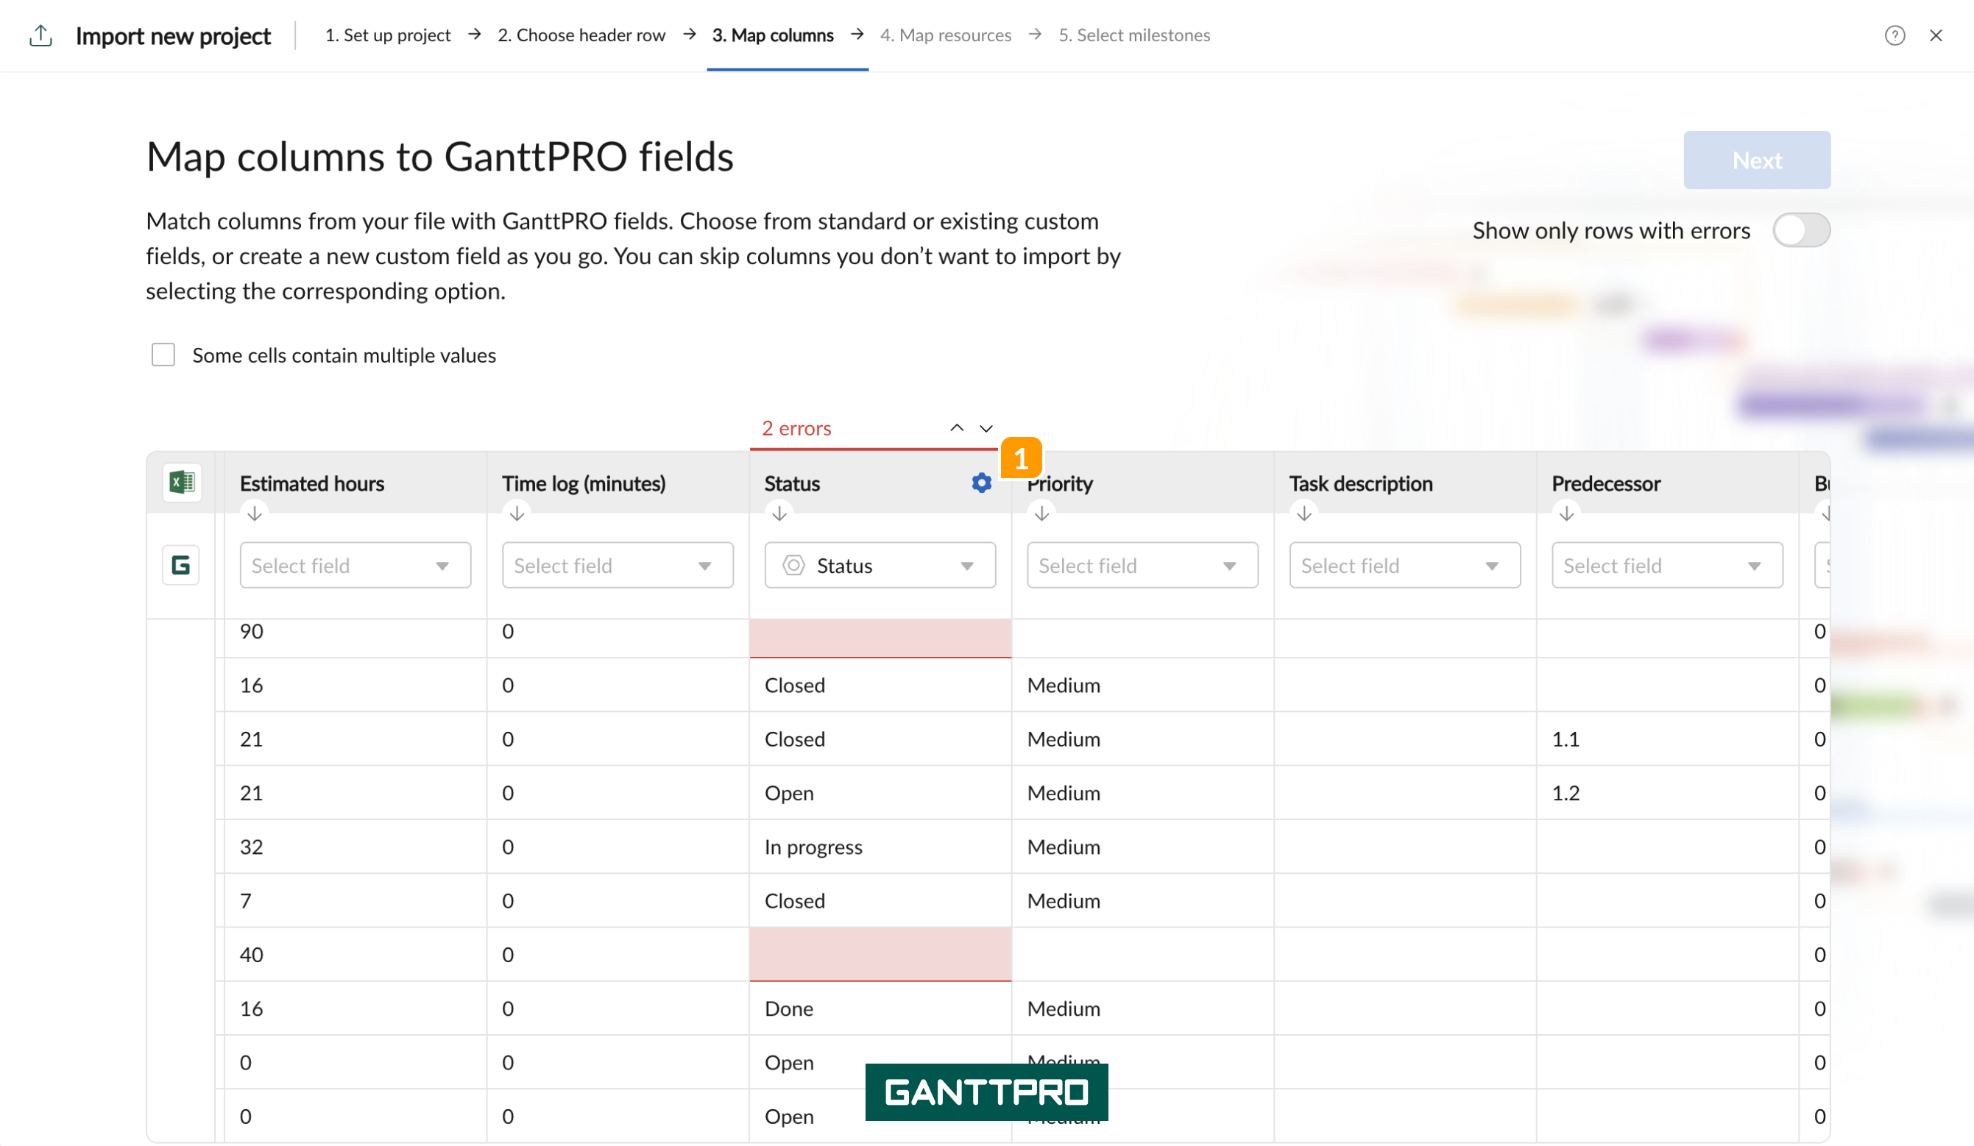
Task: Click the 'Done' status cell
Action: pyautogui.click(x=880, y=1008)
